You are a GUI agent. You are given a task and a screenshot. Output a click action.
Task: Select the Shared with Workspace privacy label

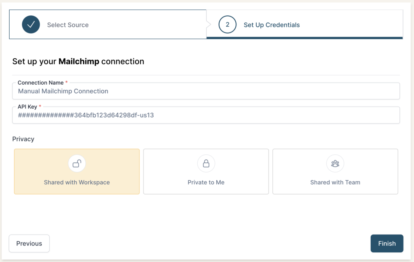coord(77,182)
